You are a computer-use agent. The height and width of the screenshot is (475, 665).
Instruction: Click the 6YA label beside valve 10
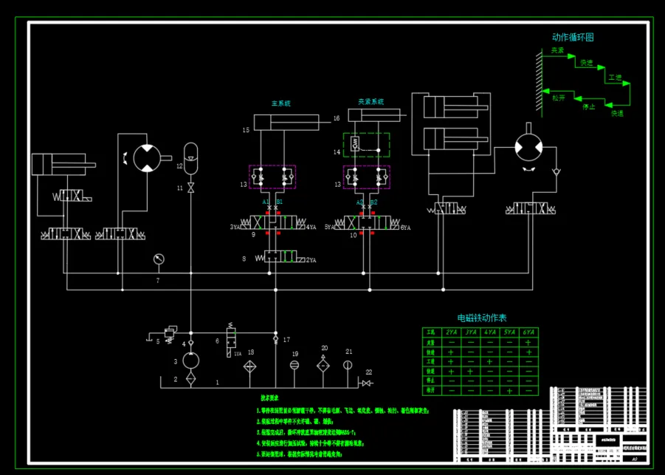click(x=405, y=228)
